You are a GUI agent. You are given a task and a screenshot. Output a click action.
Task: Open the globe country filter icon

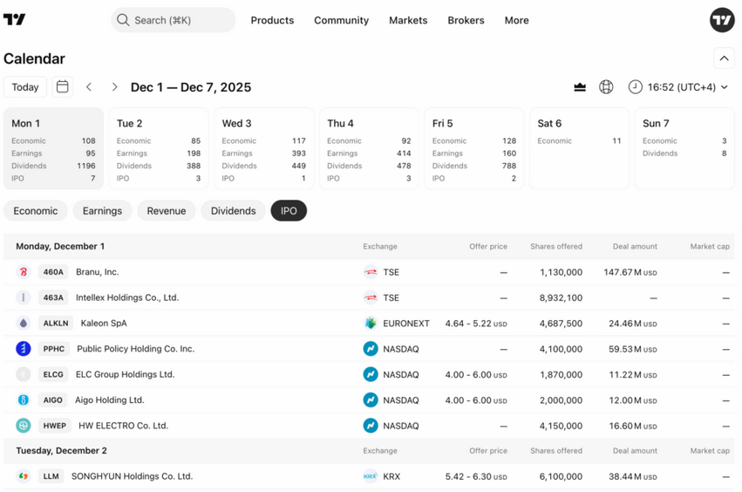[x=606, y=87]
